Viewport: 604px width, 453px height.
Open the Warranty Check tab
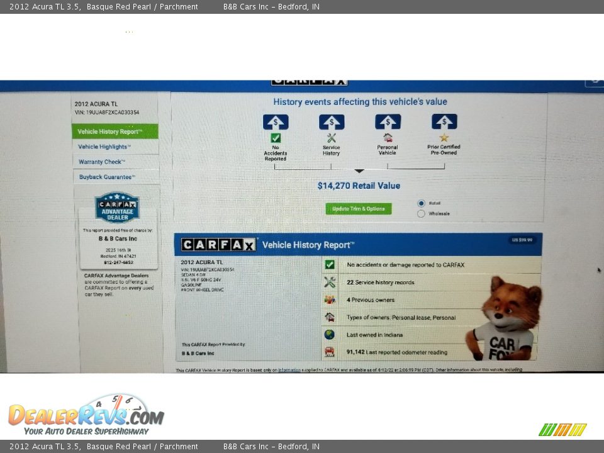(x=116, y=162)
